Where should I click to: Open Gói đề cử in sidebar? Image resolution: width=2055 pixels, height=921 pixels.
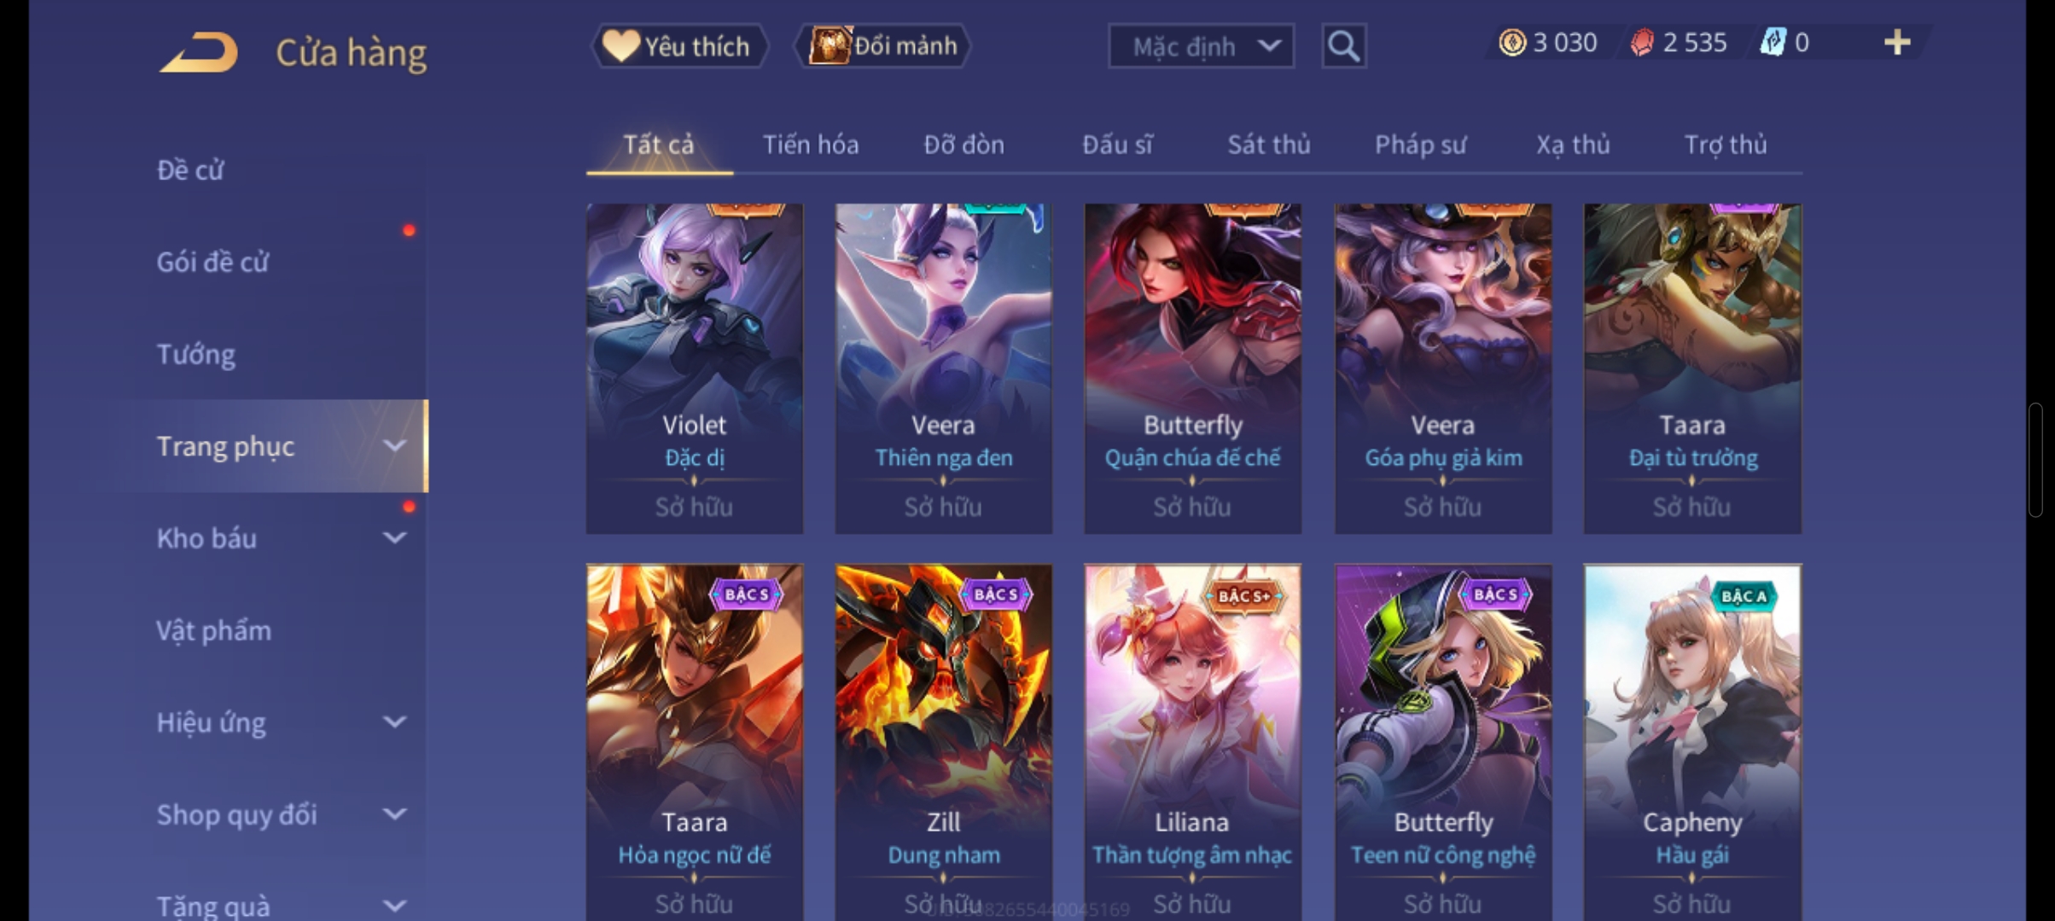click(212, 262)
